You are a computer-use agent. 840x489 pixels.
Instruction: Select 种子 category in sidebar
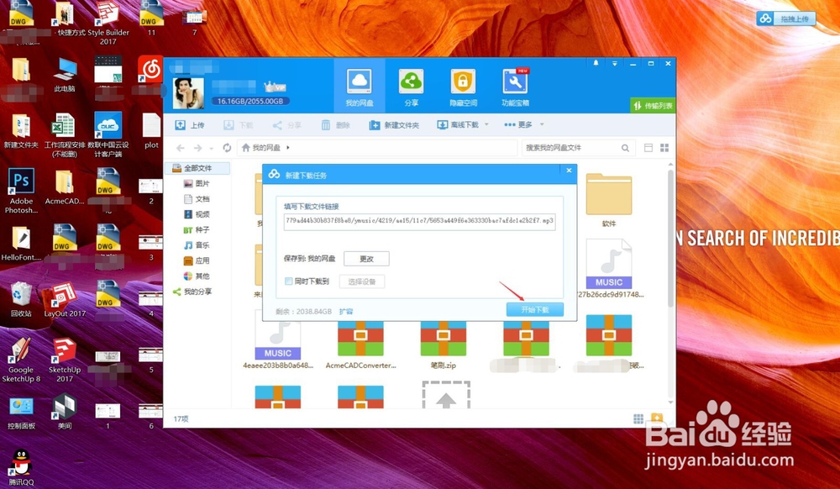pyautogui.click(x=197, y=229)
